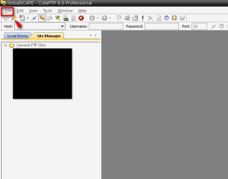Viewport: 228px width, 179px height.
Task: Click the headset support icon
Action: [x=174, y=18]
